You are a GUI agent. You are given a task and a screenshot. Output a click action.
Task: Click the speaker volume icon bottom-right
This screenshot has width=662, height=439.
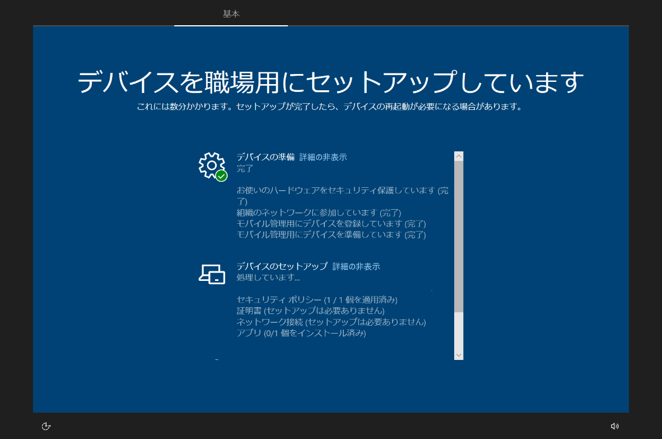616,426
